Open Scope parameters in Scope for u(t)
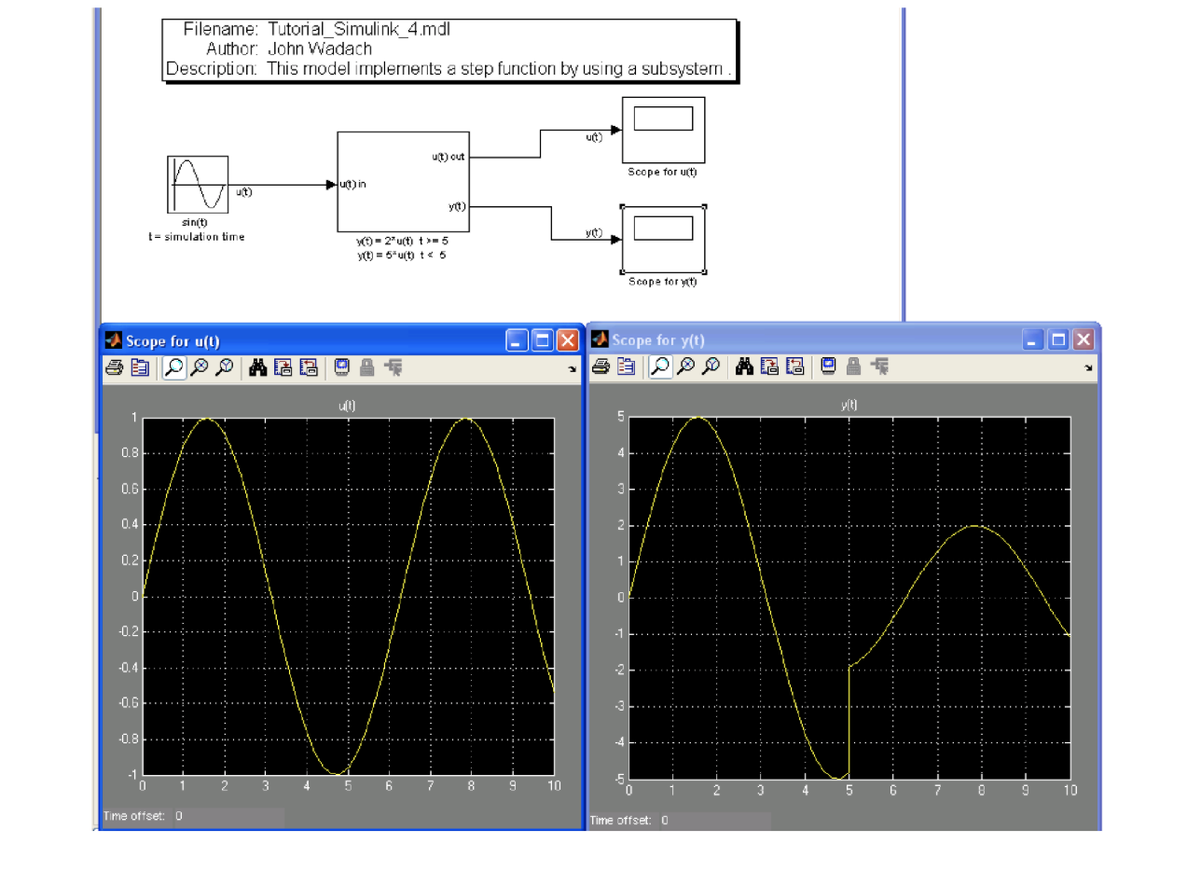Screen dimensions: 1201x871 click(x=140, y=366)
